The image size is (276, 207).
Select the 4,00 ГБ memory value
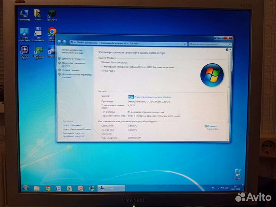click(x=131, y=105)
